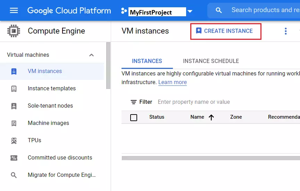Click the table horizontal scrollbar
This screenshot has height=191, width=300.
pos(211,158)
